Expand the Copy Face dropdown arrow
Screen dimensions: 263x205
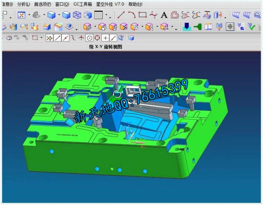142,27
